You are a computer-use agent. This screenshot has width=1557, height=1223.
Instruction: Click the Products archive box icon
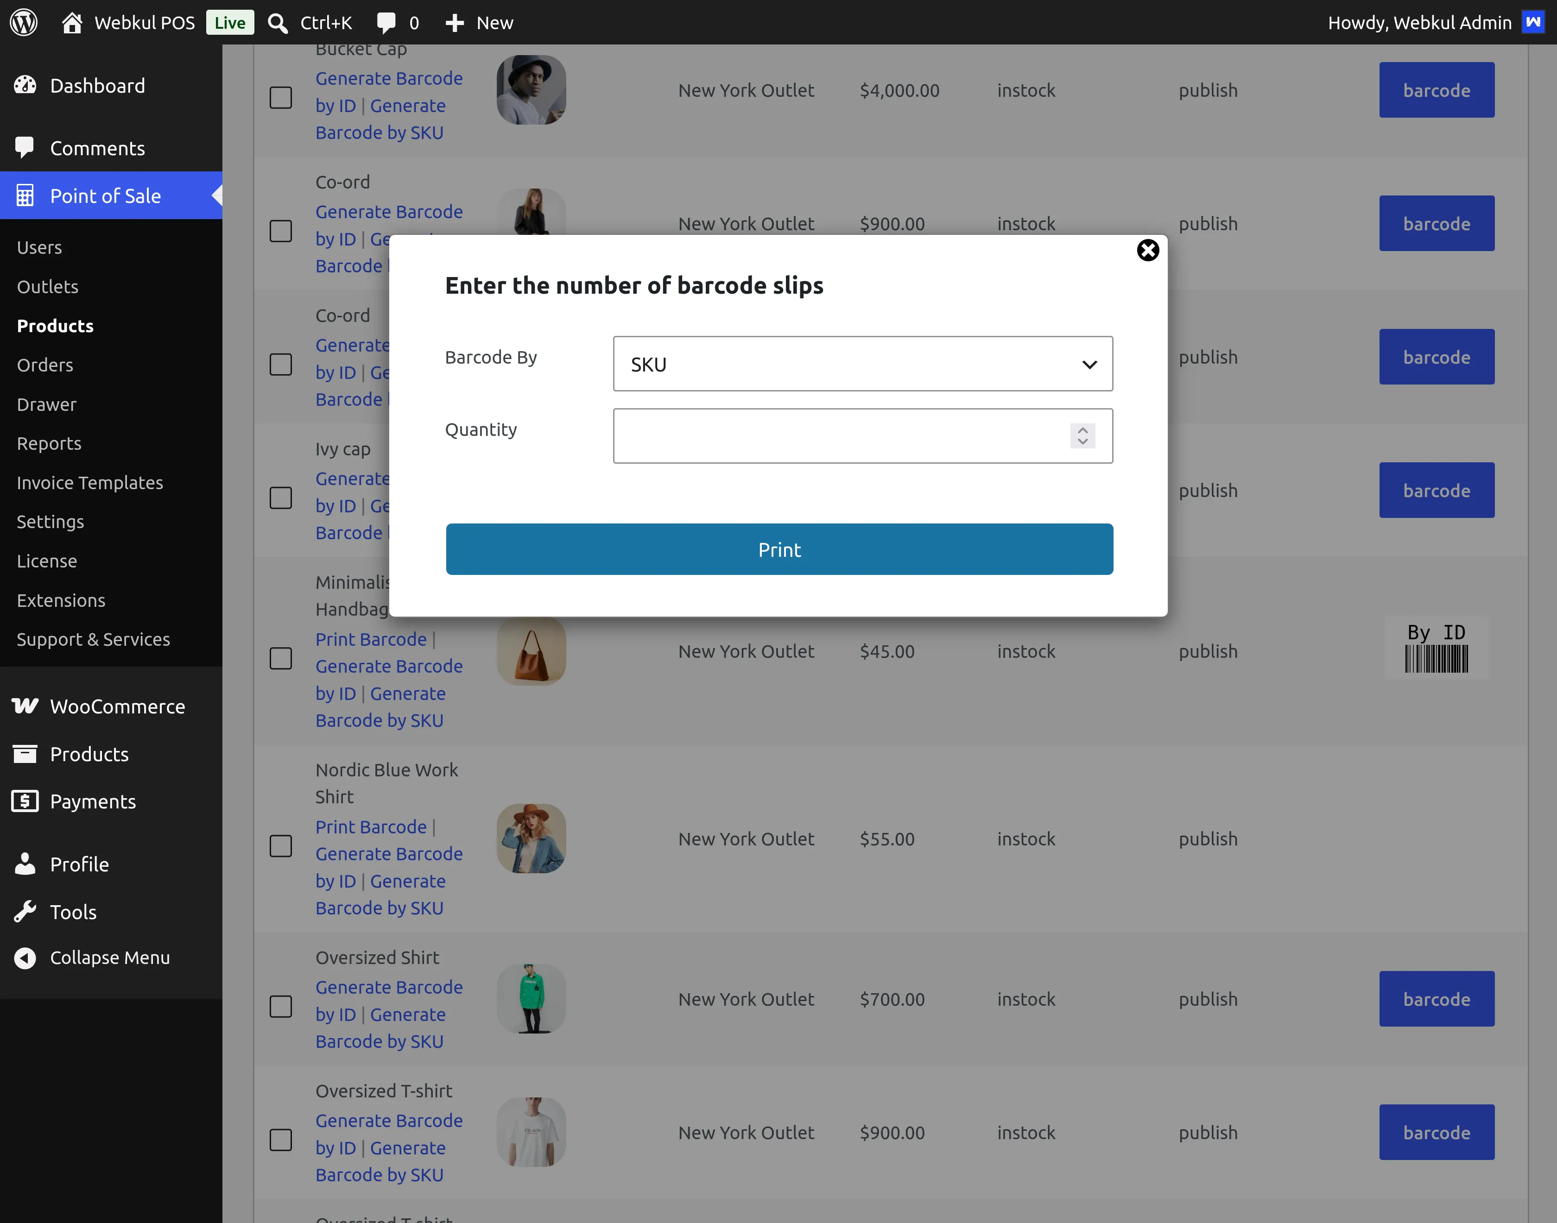click(x=25, y=754)
